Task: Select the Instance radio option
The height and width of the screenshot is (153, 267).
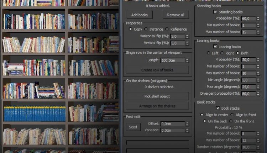Action: pyautogui.click(x=146, y=29)
